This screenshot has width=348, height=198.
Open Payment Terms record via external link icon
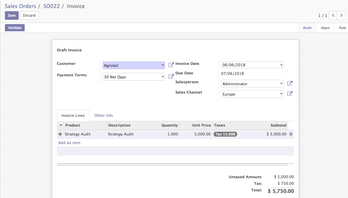click(171, 76)
